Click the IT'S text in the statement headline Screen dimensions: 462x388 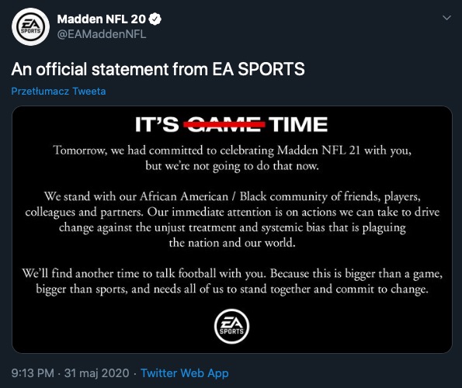point(157,124)
